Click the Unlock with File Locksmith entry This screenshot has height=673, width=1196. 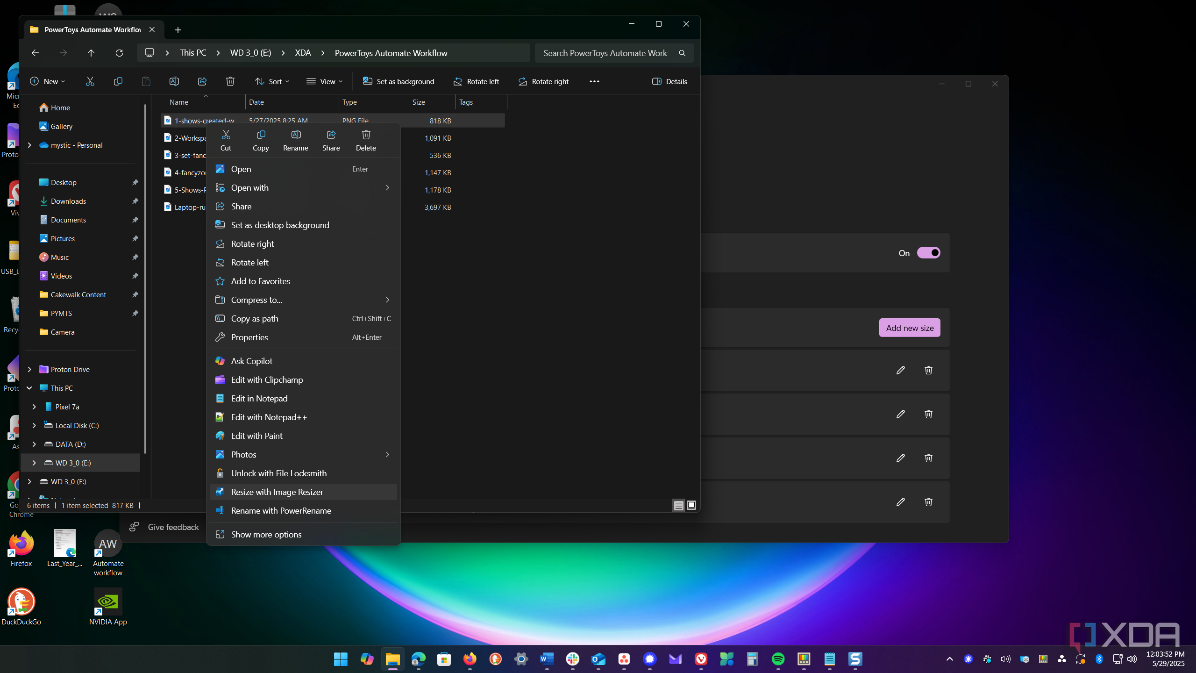point(303,473)
